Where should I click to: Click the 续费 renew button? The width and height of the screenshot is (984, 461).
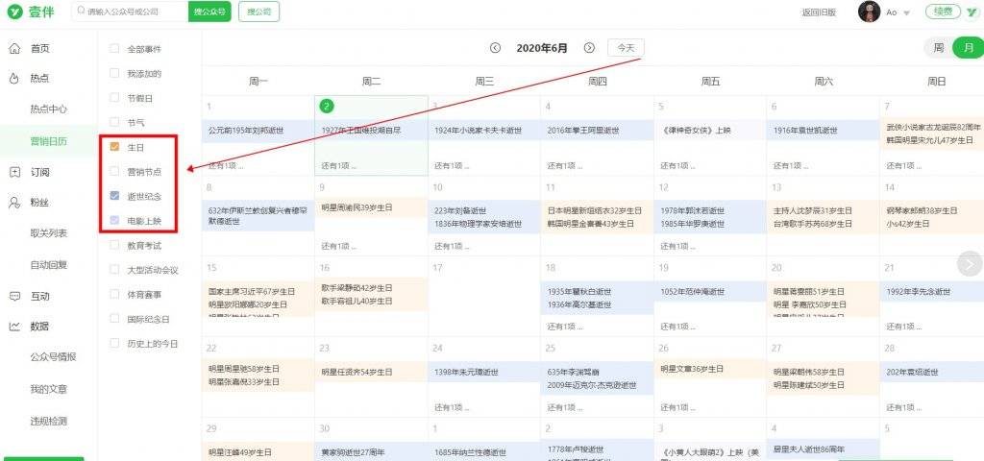point(944,12)
